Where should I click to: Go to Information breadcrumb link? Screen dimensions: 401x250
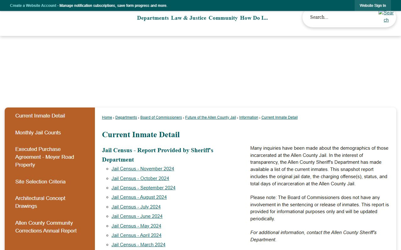click(x=248, y=117)
